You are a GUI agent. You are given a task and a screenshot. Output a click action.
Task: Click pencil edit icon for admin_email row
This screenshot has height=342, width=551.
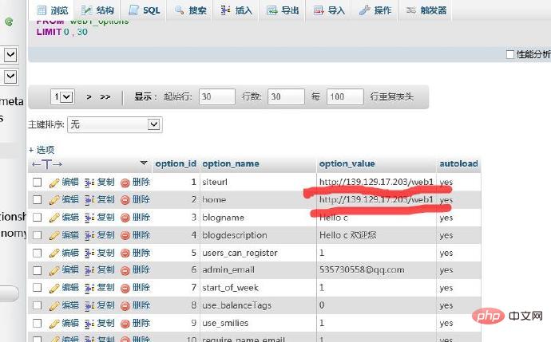(54, 269)
